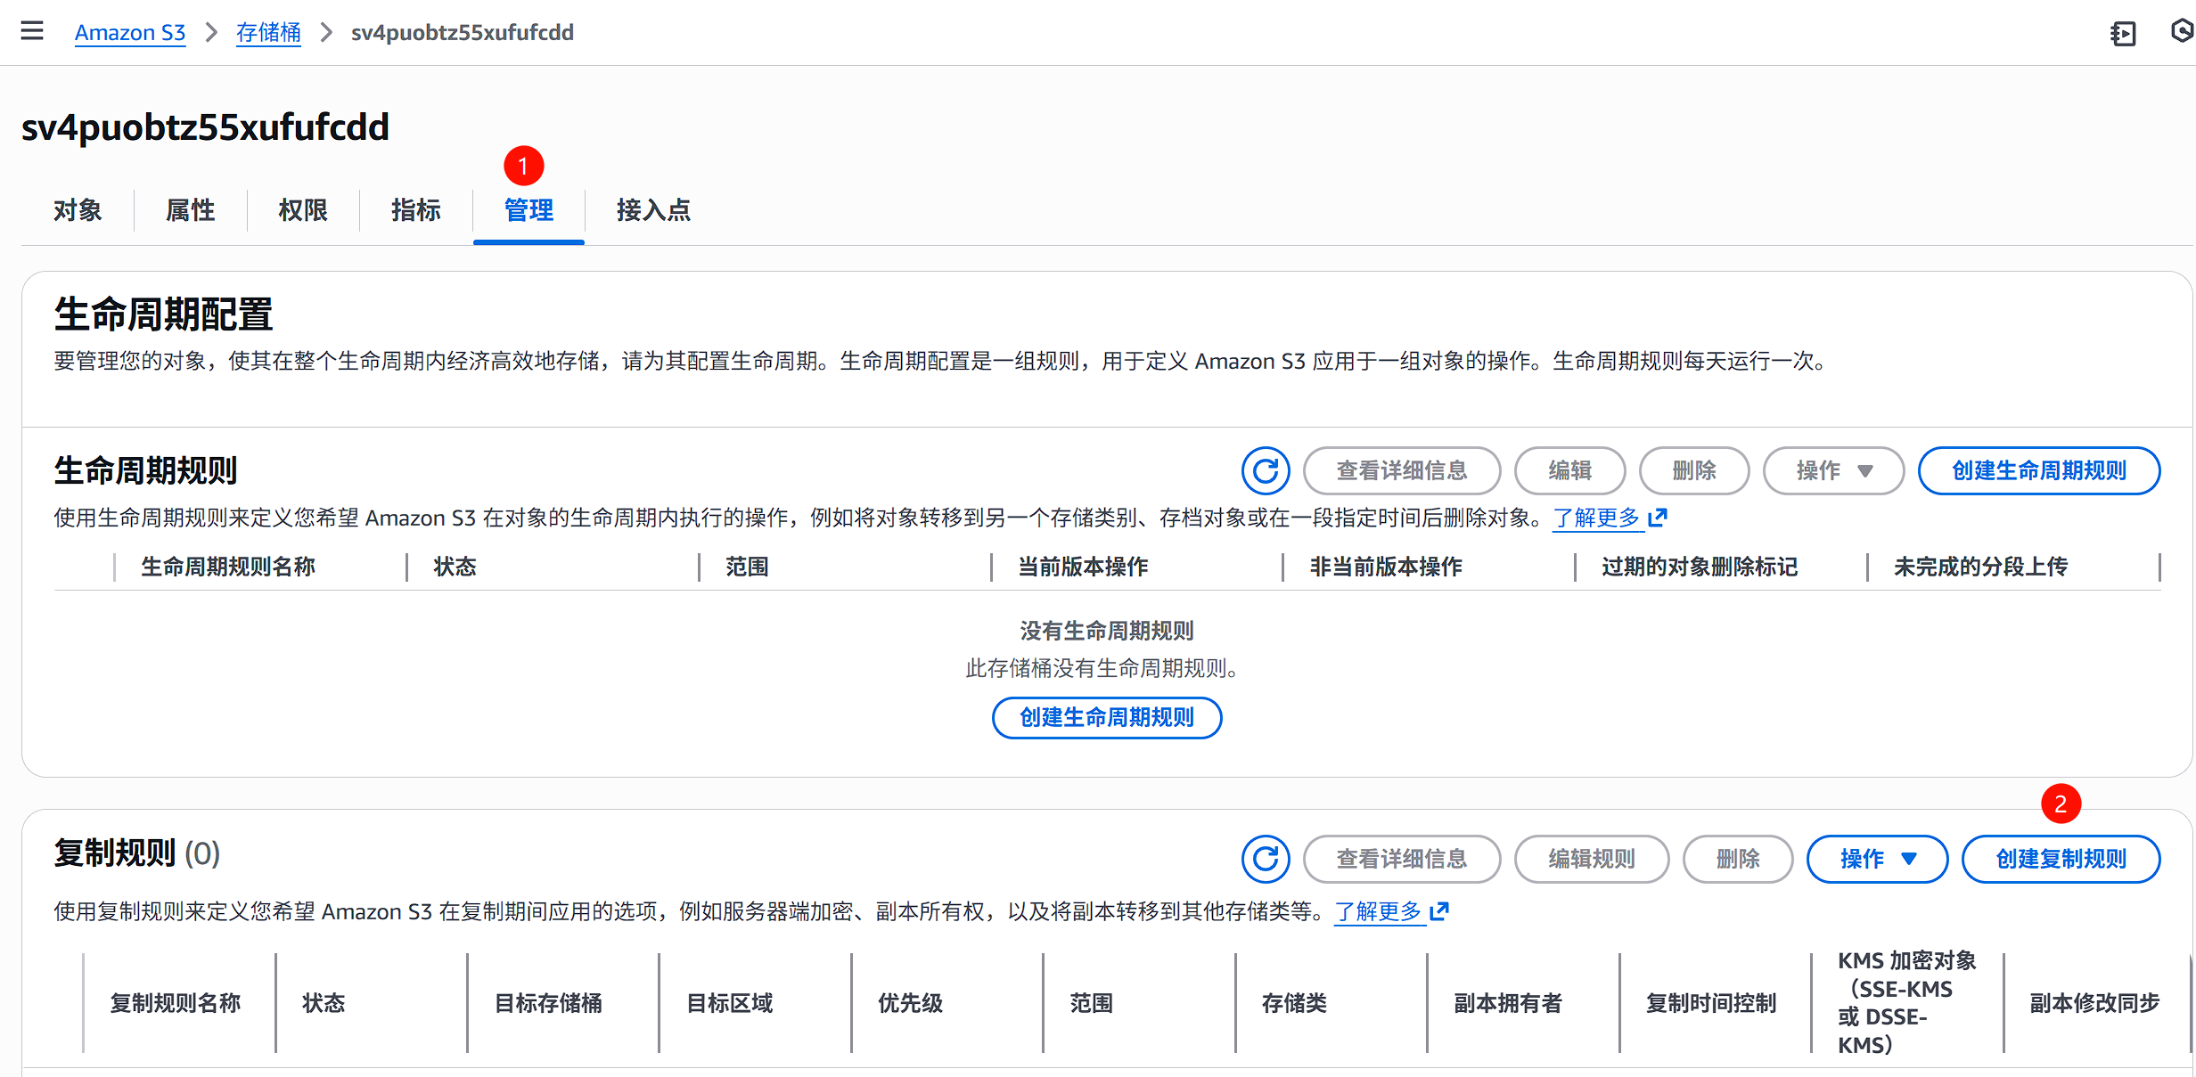Open the 操作 dropdown in 生命周期规则
Image resolution: width=2196 pixels, height=1077 pixels.
pyautogui.click(x=1833, y=470)
